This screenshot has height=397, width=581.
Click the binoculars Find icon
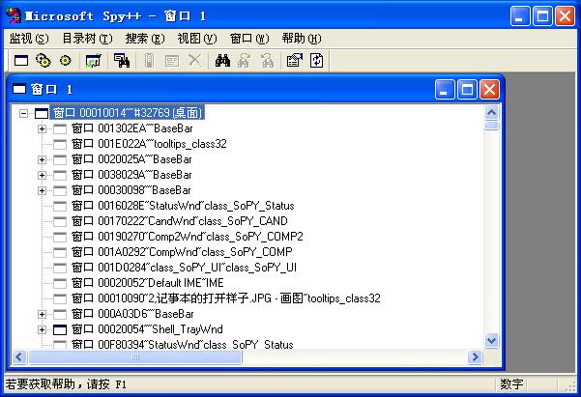pos(222,60)
